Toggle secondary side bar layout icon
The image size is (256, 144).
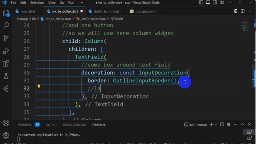(215, 2)
